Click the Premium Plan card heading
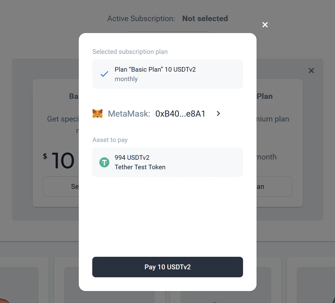 (265, 96)
